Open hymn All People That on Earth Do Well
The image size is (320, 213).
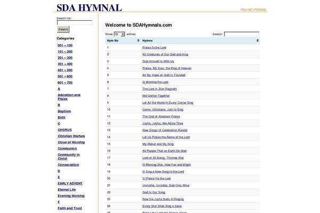click(x=164, y=151)
